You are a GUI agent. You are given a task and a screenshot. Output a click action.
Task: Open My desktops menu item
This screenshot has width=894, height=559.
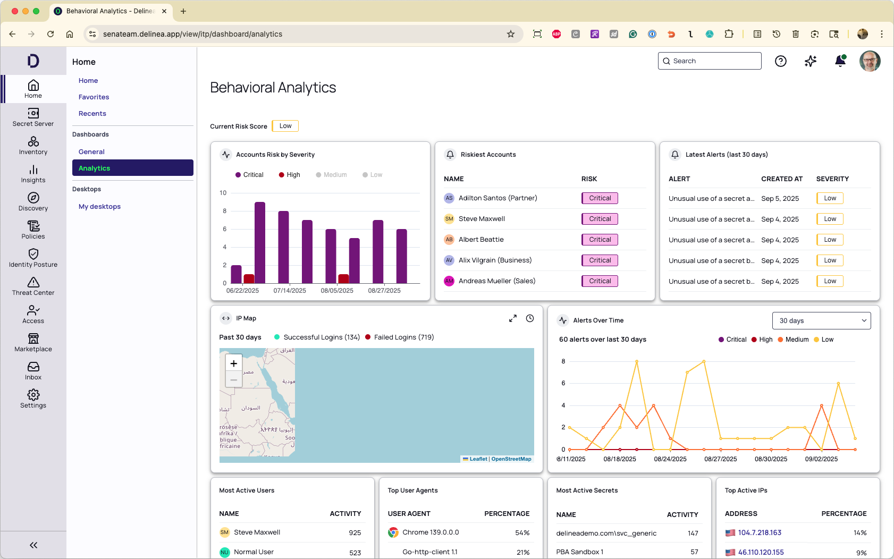point(99,207)
